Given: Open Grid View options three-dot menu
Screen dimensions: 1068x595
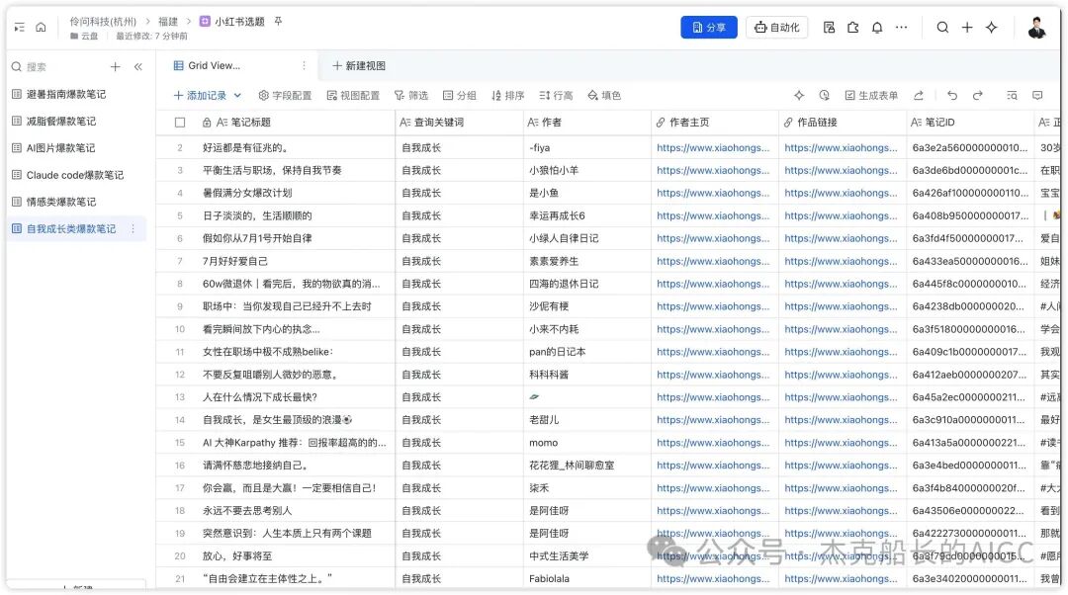Looking at the screenshot, I should (304, 65).
